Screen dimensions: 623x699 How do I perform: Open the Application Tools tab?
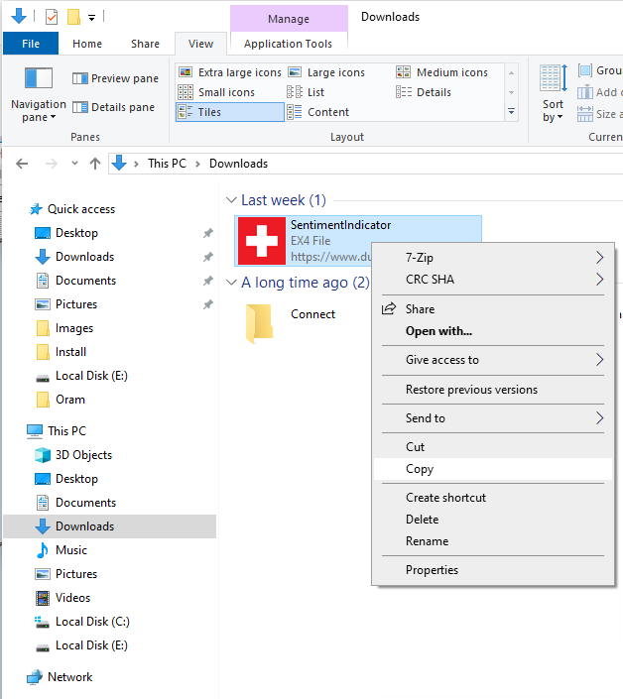point(288,44)
